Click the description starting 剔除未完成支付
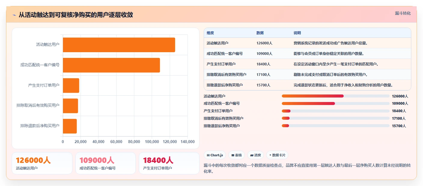This screenshot has height=186, width=423. click(x=331, y=75)
